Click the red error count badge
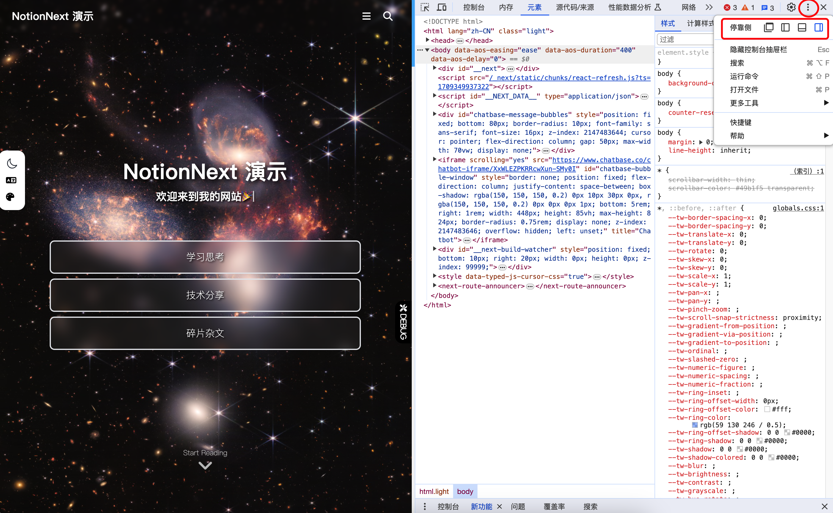 [730, 7]
